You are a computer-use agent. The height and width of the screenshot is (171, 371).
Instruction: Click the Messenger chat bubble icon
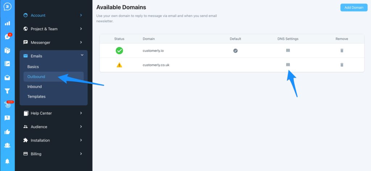tap(26, 42)
